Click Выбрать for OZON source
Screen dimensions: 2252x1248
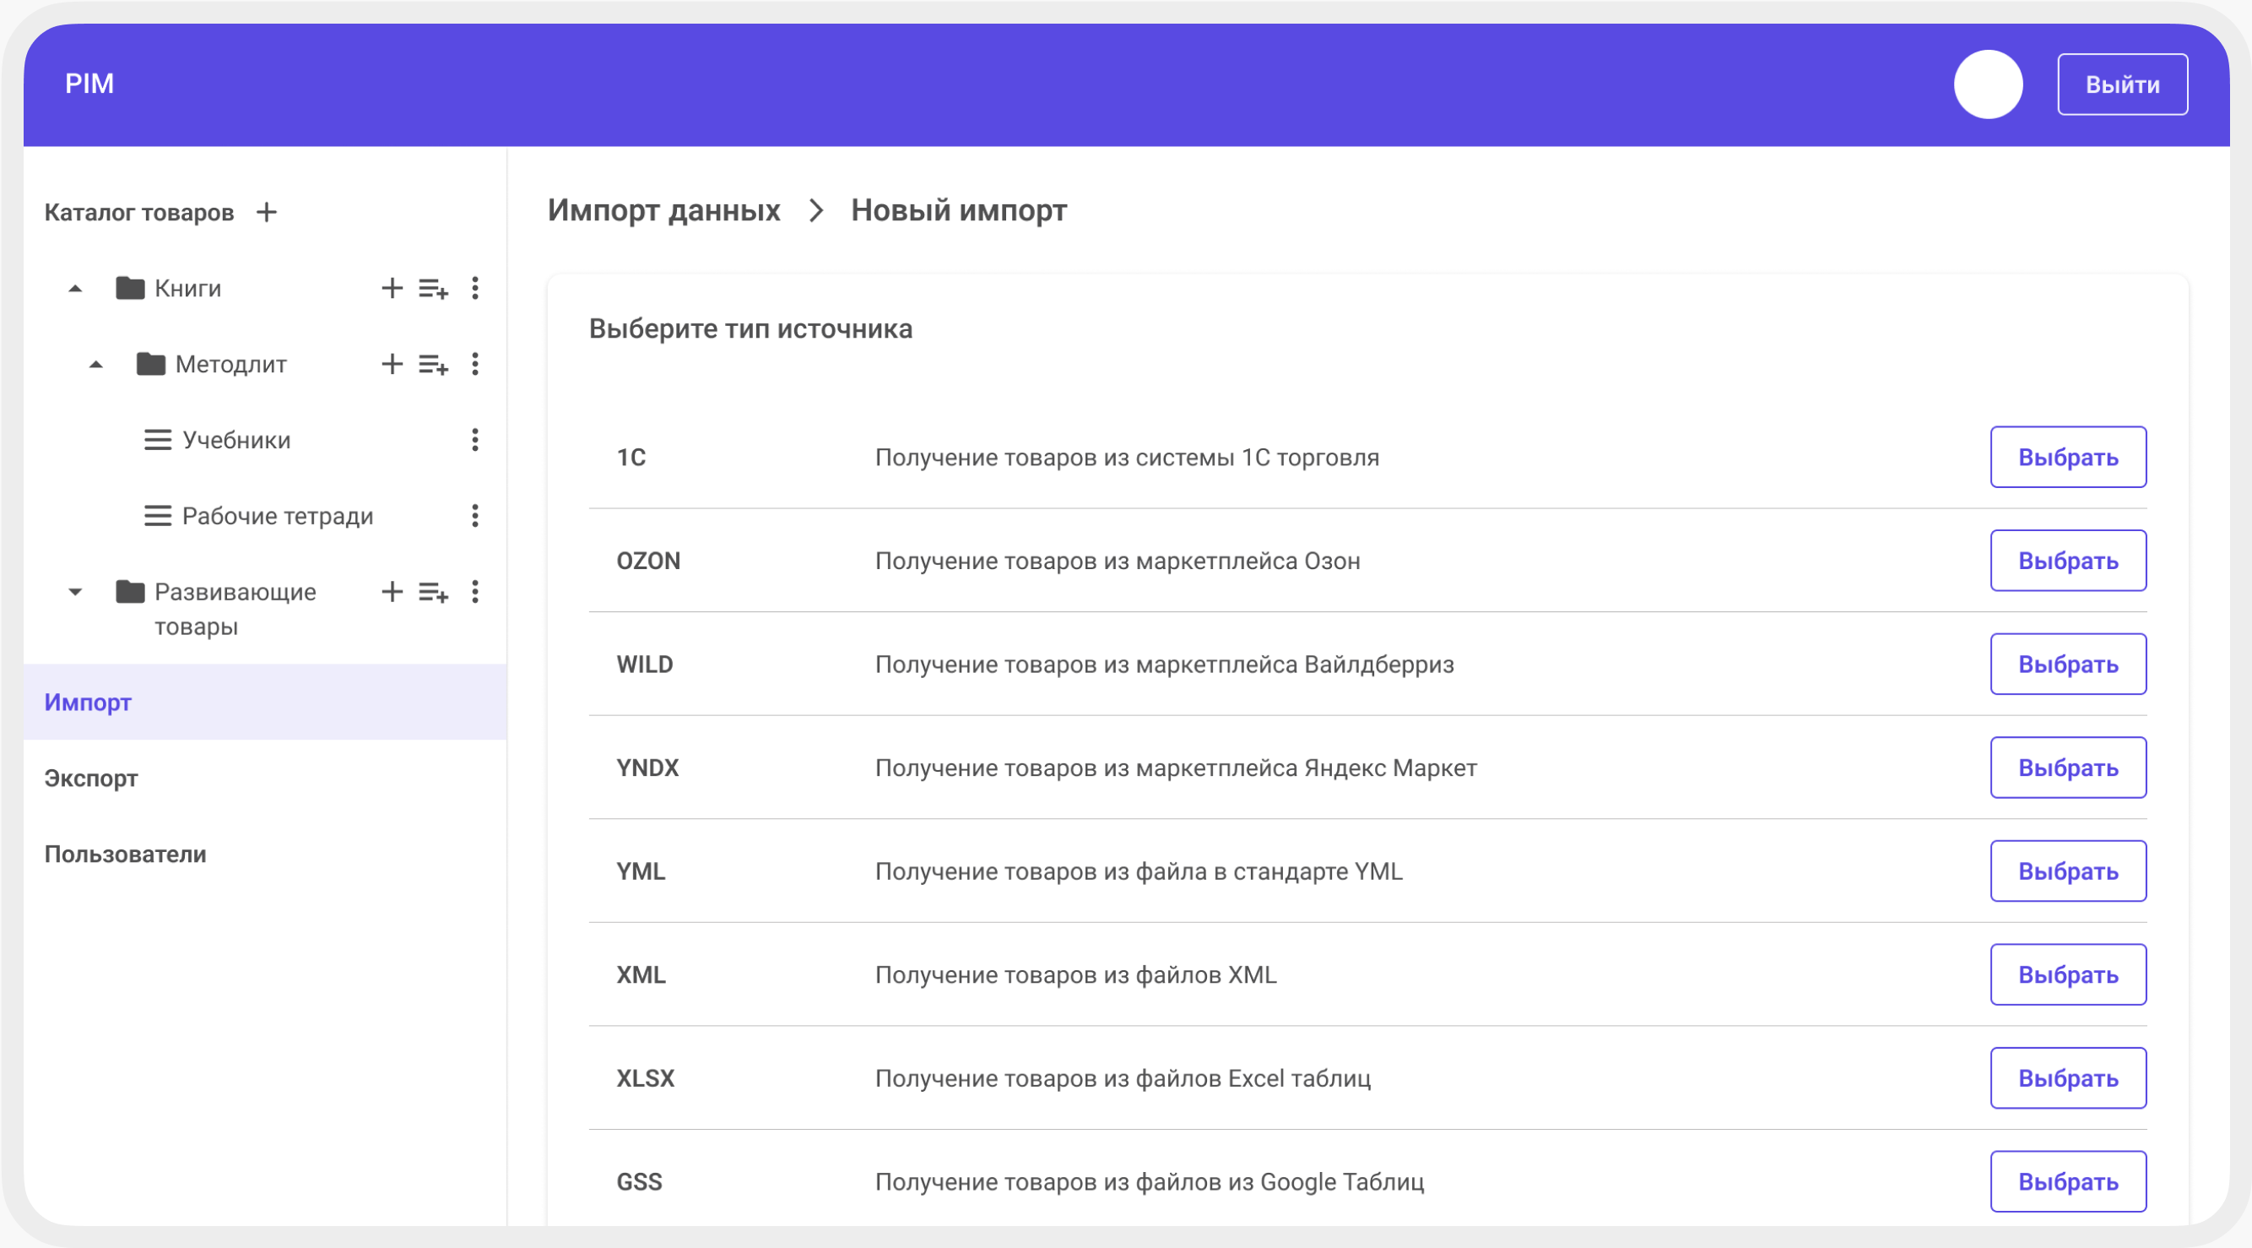[x=2067, y=561]
